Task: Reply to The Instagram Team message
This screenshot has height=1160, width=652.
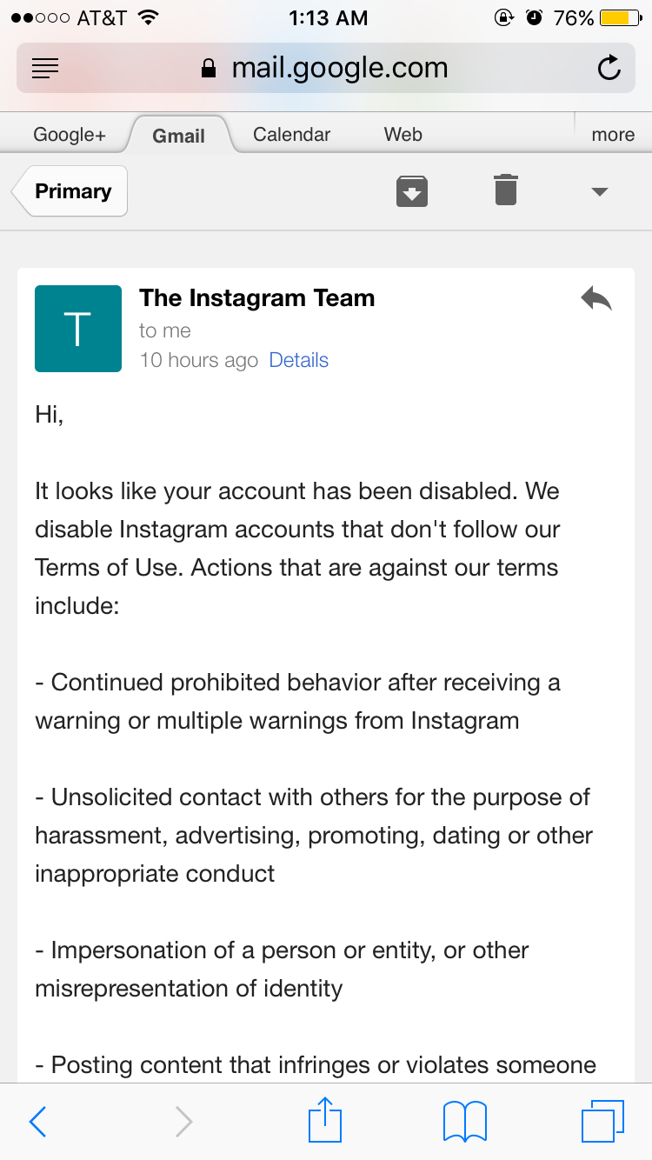Action: click(595, 297)
